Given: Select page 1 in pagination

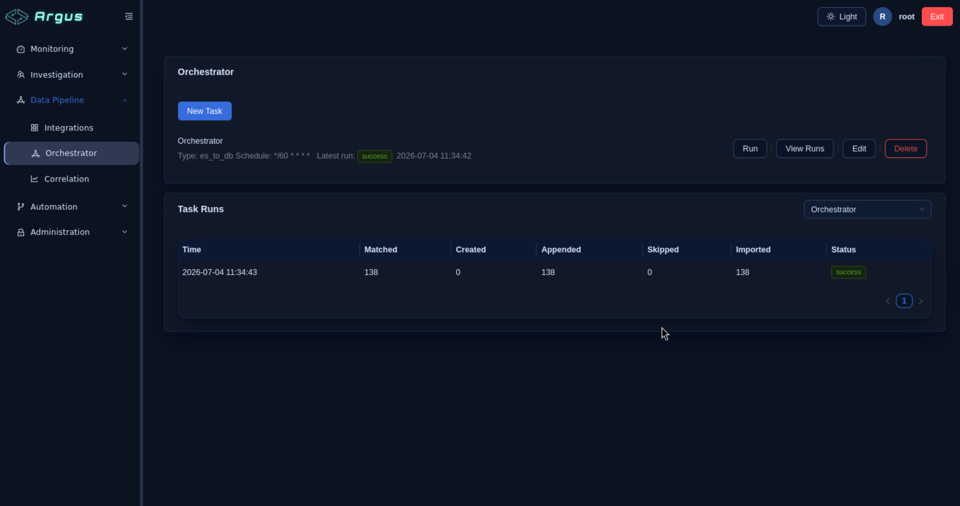Looking at the screenshot, I should coord(904,301).
